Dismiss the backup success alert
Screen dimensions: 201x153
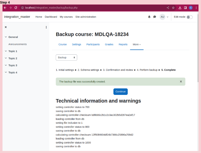pyautogui.click(x=181, y=82)
